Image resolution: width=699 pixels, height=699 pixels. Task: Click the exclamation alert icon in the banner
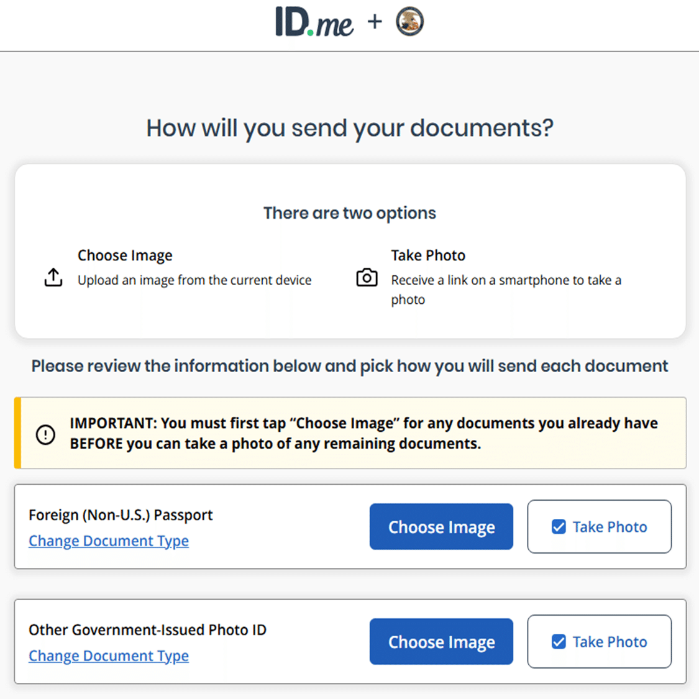pos(45,434)
